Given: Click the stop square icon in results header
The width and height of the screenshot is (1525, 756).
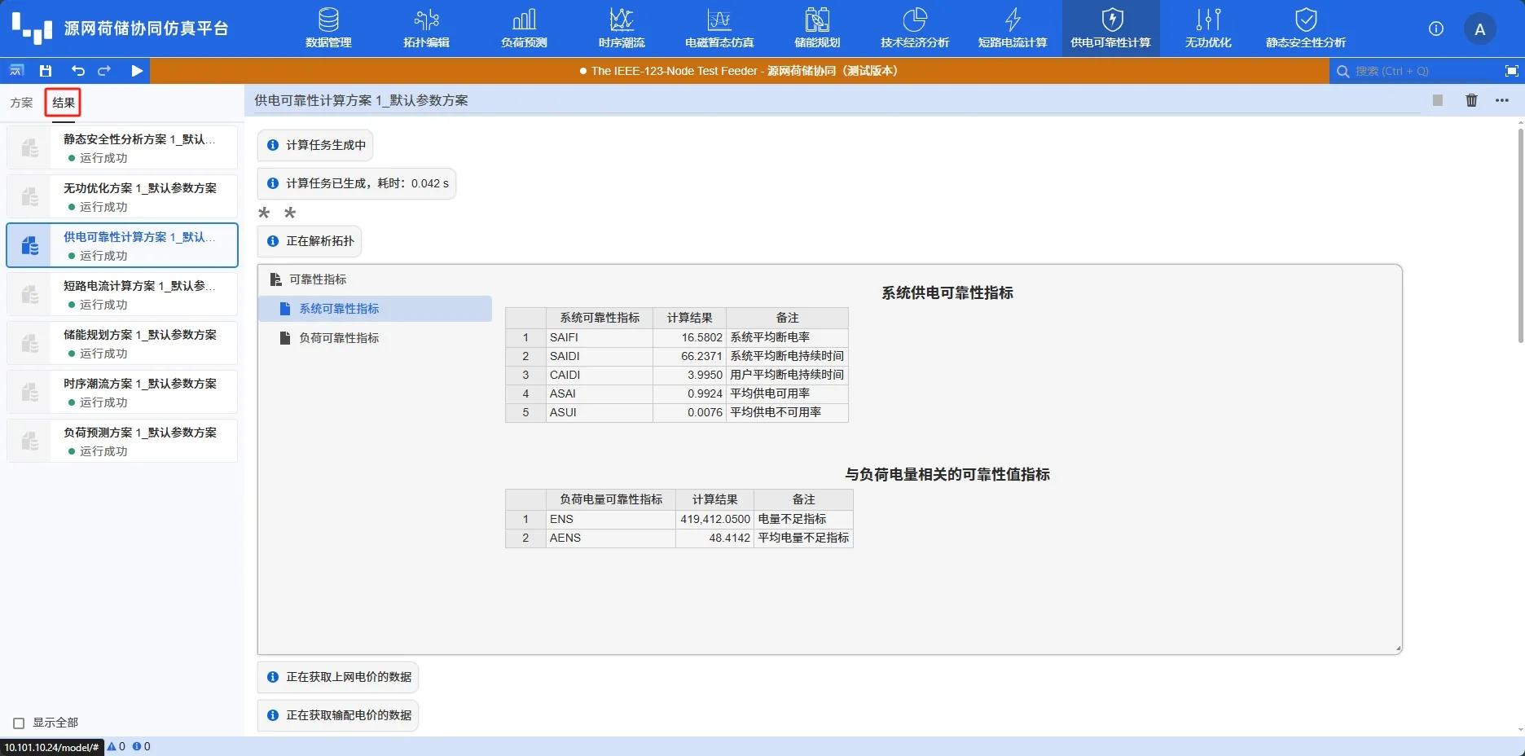Looking at the screenshot, I should click(x=1438, y=100).
